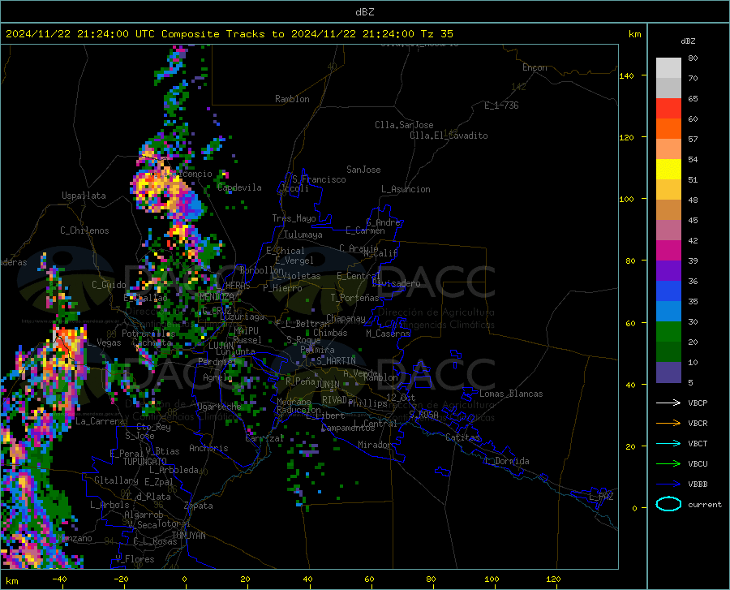Viewport: 730px width, 590px height.
Task: Click the Mirador place label
Action: (x=374, y=446)
